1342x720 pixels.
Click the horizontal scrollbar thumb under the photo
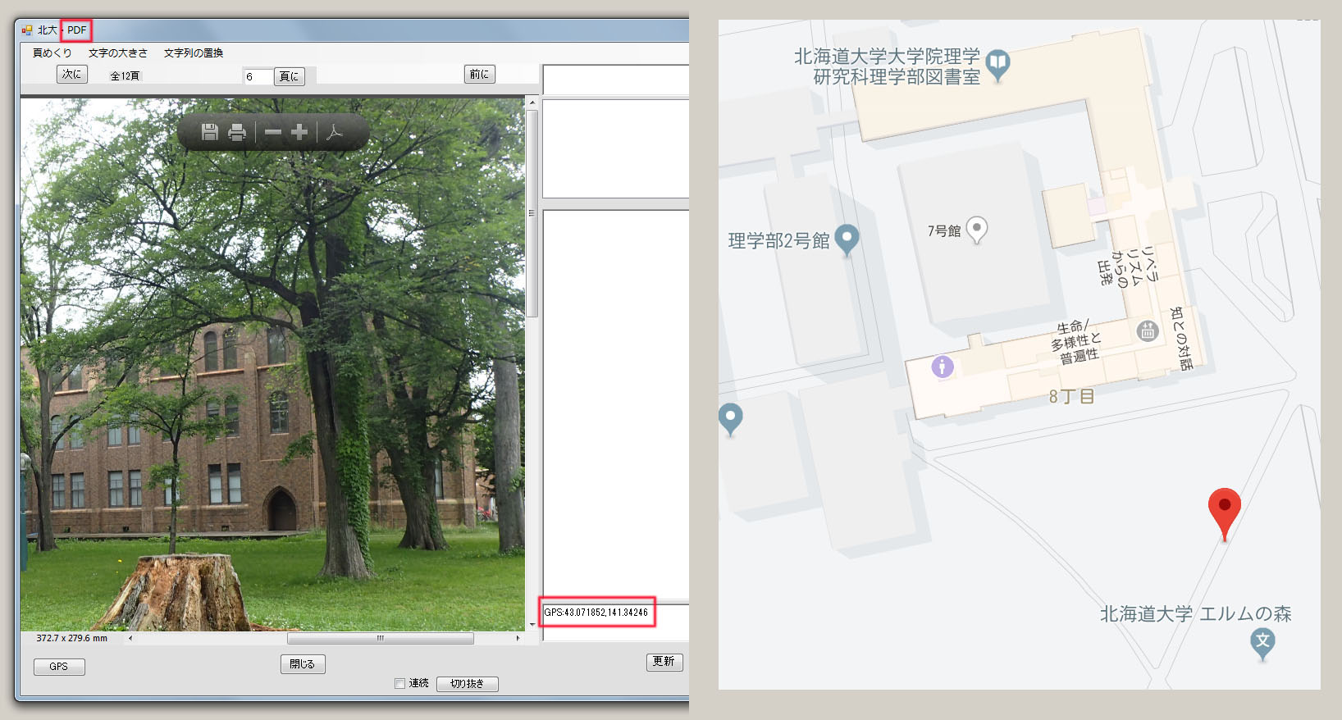[380, 638]
